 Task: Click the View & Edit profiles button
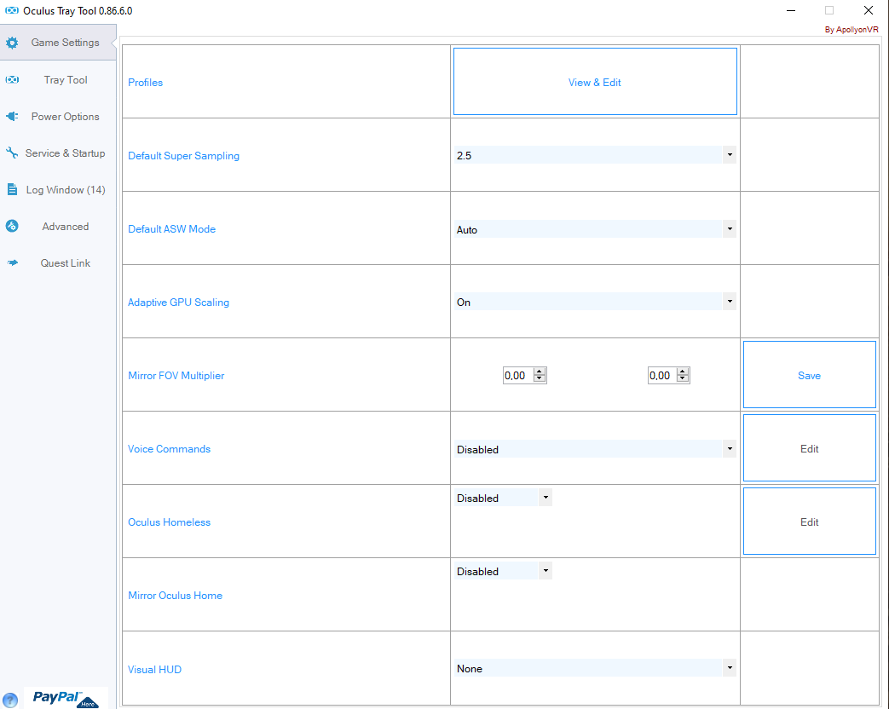pos(595,82)
